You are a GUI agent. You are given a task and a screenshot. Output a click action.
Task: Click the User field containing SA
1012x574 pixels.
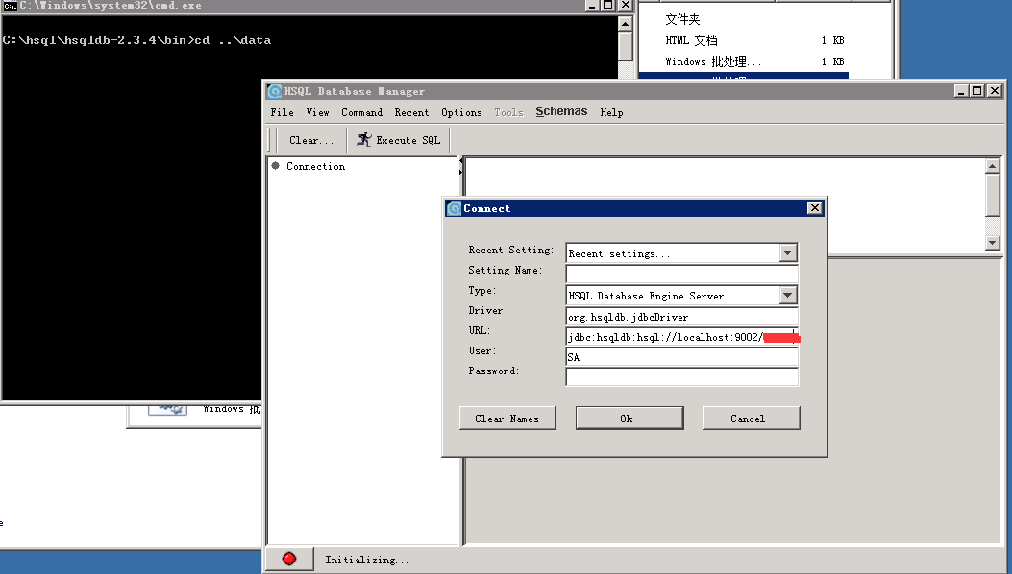[x=681, y=357]
